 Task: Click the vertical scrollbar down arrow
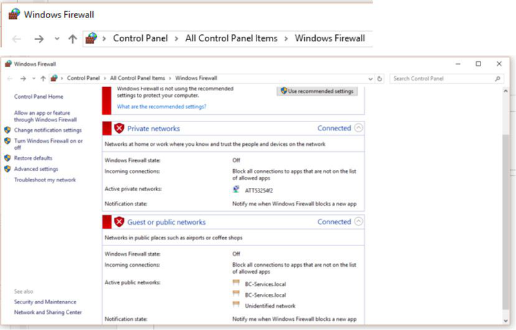pos(507,320)
